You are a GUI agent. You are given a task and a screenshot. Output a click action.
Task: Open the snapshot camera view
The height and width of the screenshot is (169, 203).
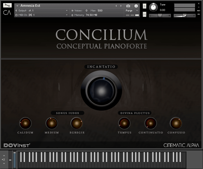(x=128, y=6)
